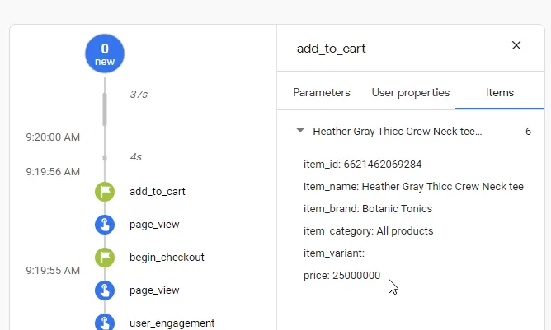This screenshot has height=330, width=551.
Task: Select the page_view icon below add_to_cart
Action: click(105, 225)
